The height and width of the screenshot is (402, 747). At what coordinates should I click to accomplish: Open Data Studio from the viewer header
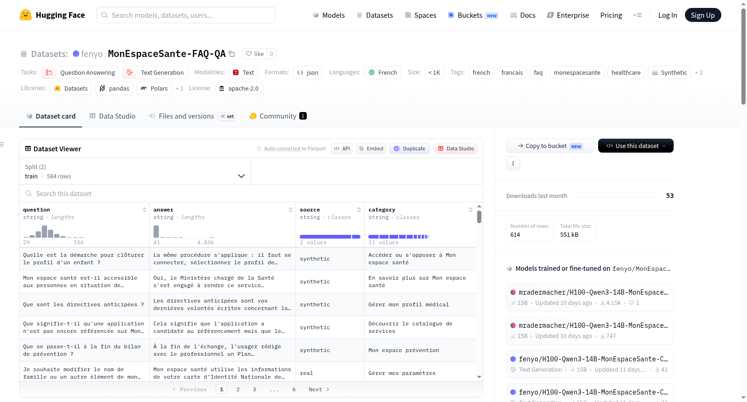[456, 148]
